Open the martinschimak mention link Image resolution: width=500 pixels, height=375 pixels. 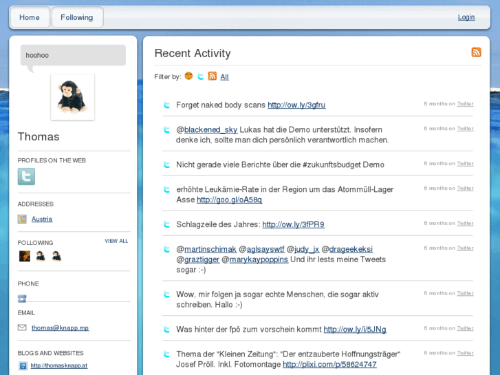[x=210, y=249]
